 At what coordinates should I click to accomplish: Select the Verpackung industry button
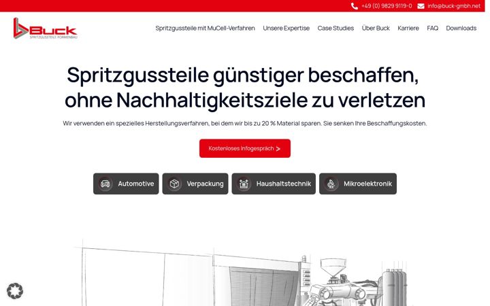pyautogui.click(x=195, y=184)
